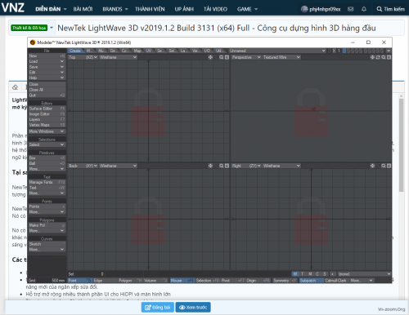
Task: Open the inbox envelope icon
Action: coord(351,9)
